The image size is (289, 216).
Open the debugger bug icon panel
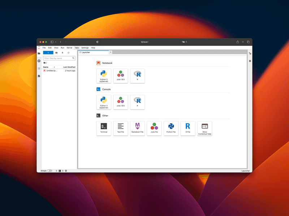(x=250, y=61)
